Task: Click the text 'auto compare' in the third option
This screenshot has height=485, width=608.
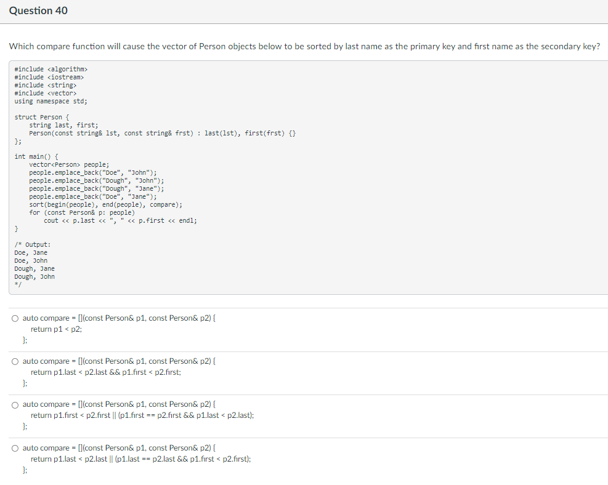Action: [38, 404]
